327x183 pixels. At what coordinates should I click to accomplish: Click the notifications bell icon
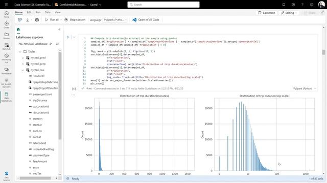pyautogui.click(x=284, y=5)
